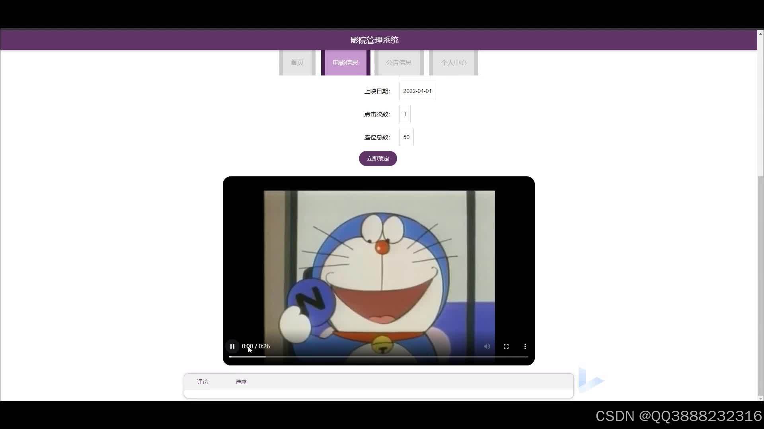Seek on the video progress bar
This screenshot has height=429, width=764.
click(x=379, y=357)
